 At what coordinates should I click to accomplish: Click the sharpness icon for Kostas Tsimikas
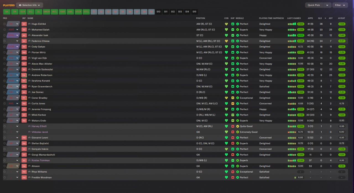tap(233, 160)
